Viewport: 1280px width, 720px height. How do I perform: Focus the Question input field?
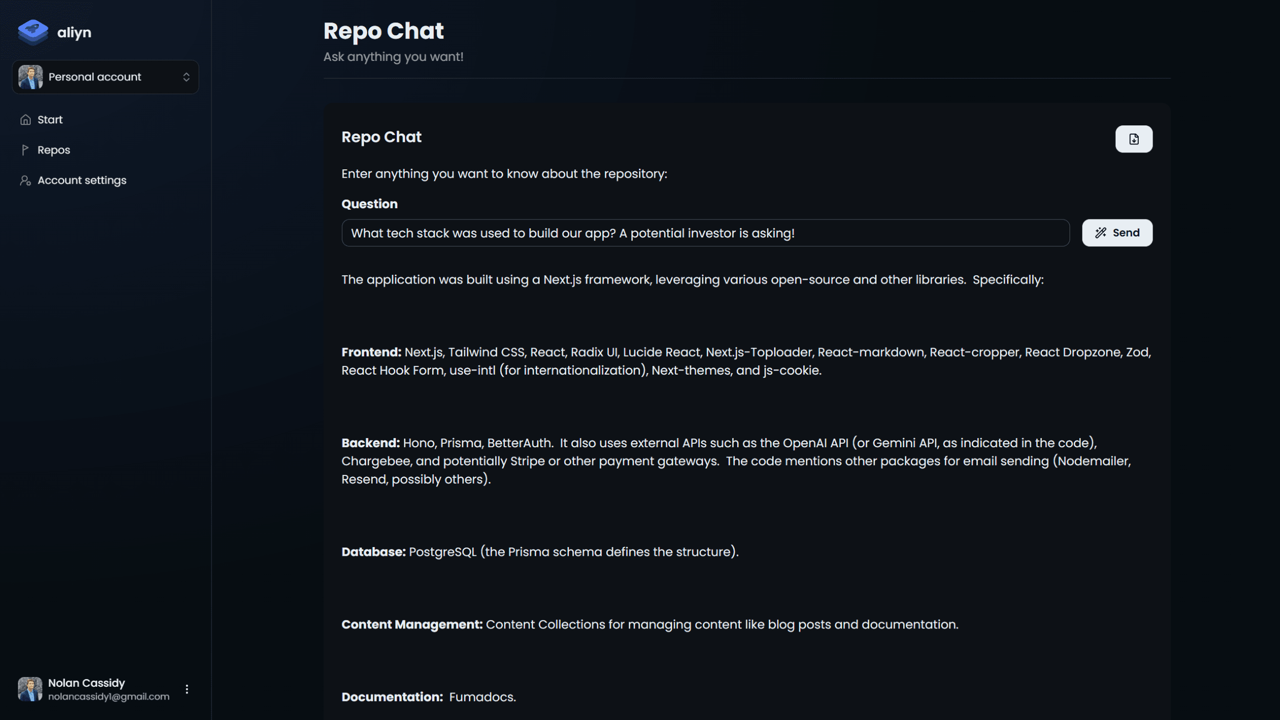click(706, 233)
